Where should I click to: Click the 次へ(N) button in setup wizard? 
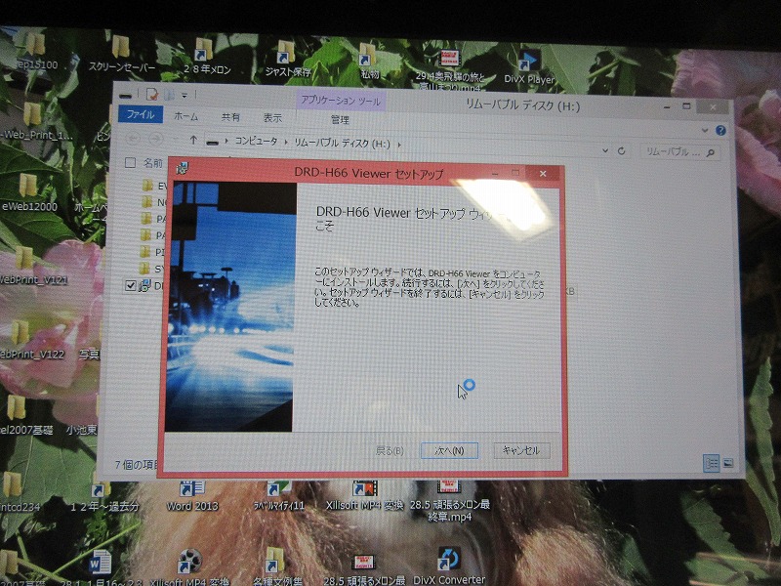pos(449,450)
